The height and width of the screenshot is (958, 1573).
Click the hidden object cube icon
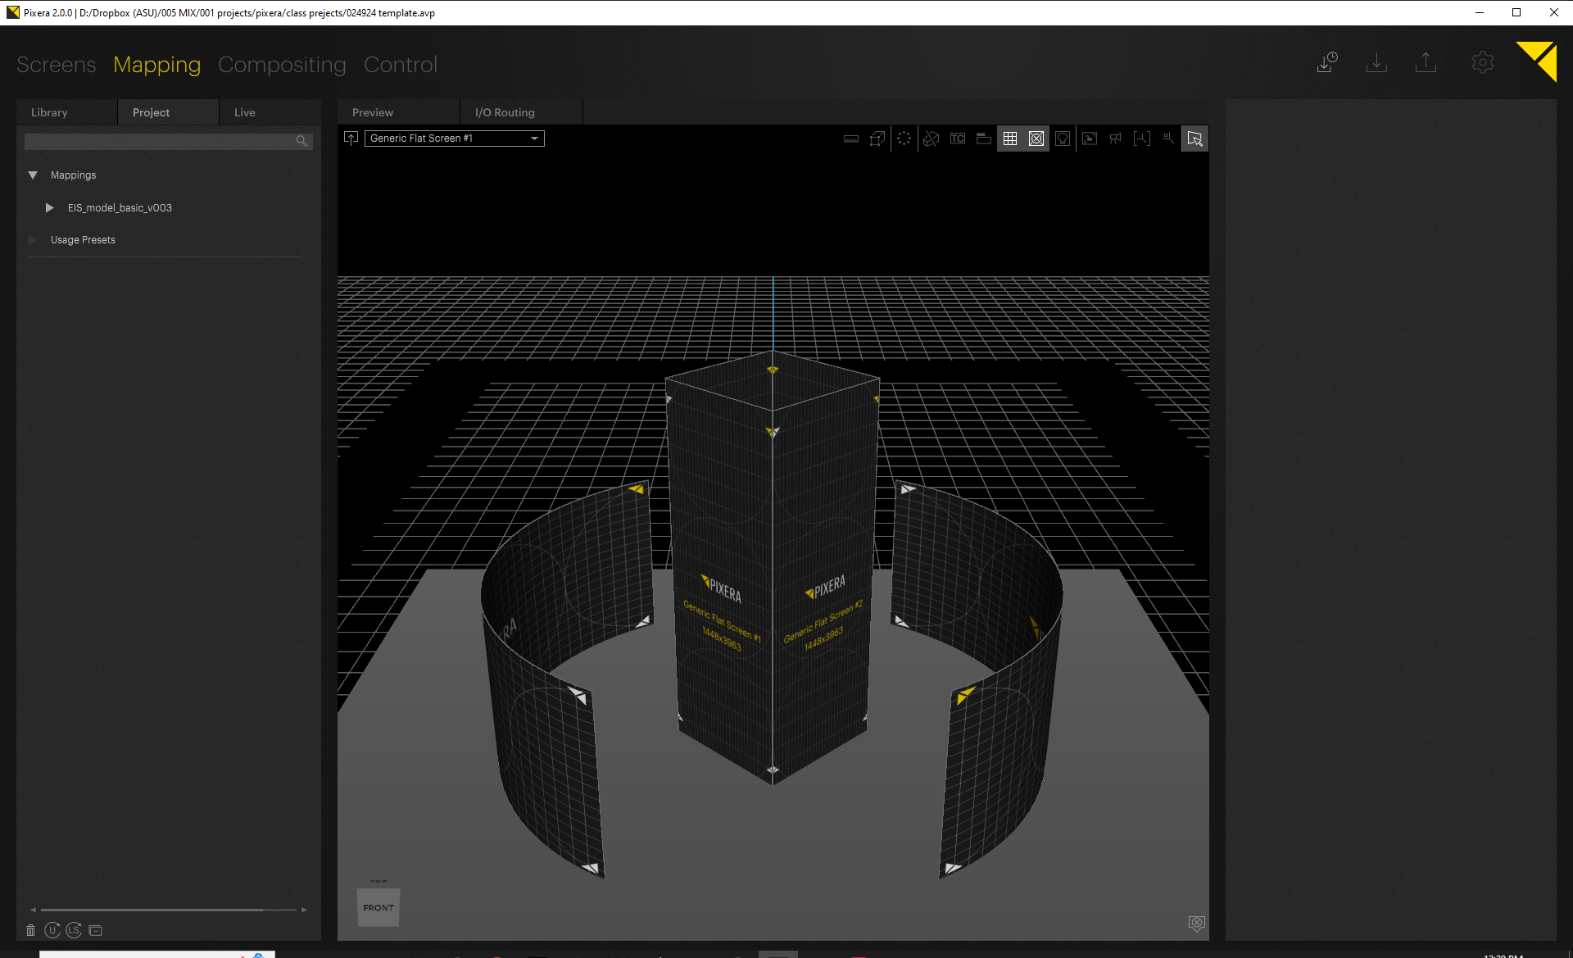click(x=931, y=139)
